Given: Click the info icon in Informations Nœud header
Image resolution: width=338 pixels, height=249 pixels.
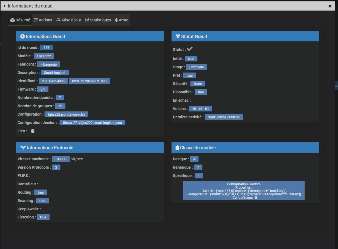Looking at the screenshot, I should coord(22,36).
